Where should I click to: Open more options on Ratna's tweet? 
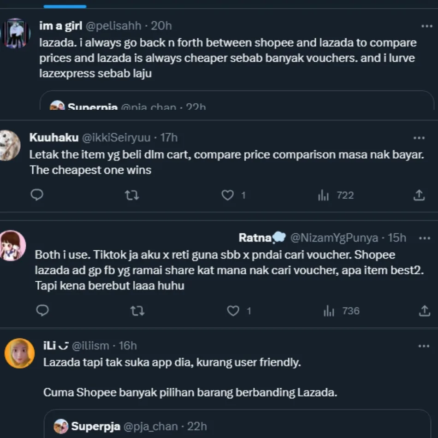coord(424,238)
